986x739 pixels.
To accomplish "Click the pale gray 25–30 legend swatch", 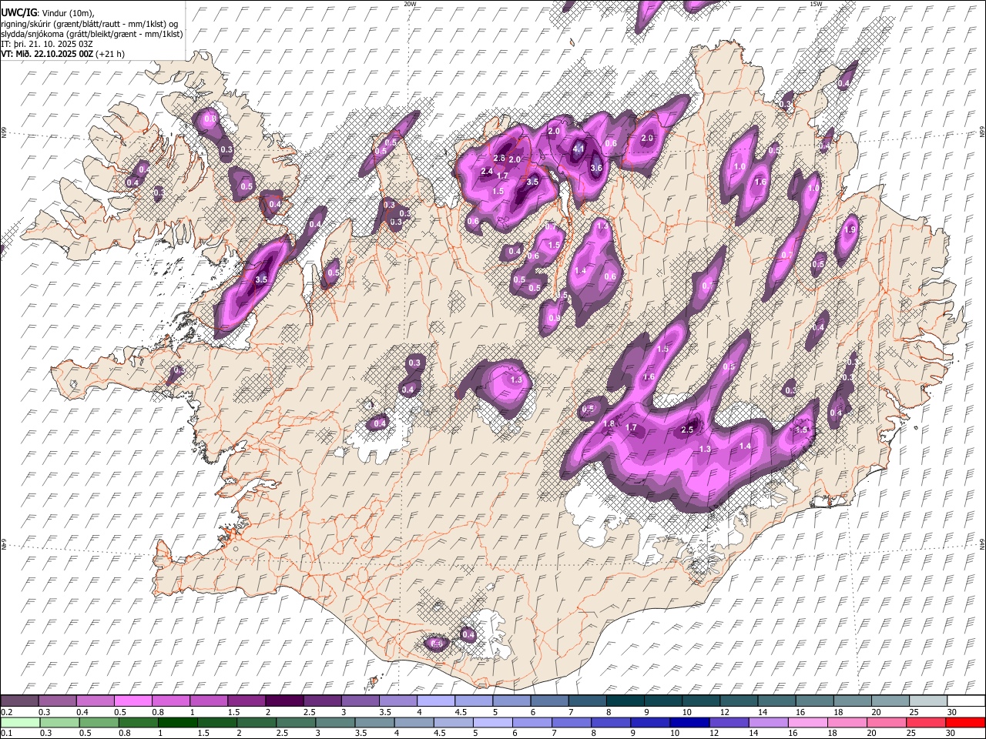I will [x=927, y=701].
